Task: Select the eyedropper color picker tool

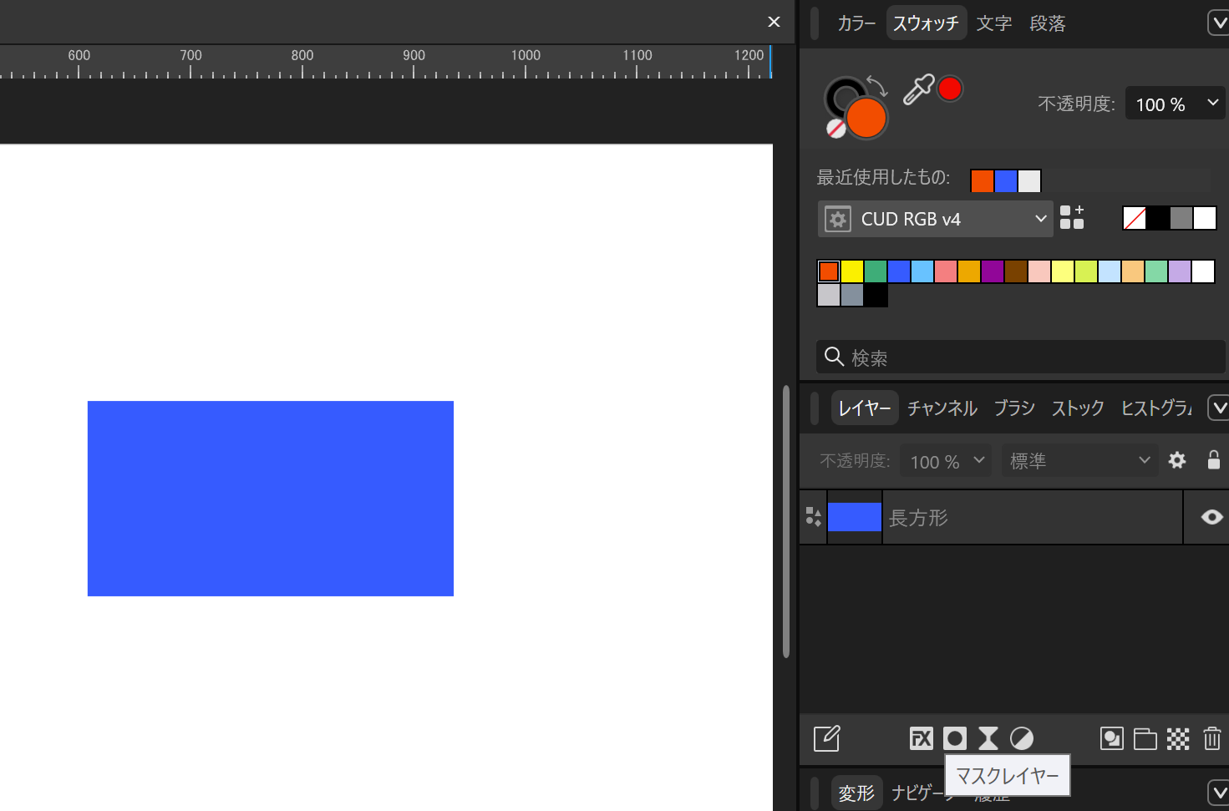Action: point(918,89)
